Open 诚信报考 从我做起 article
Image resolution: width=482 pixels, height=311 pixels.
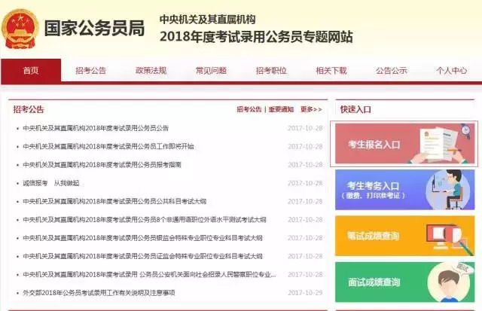pos(51,183)
